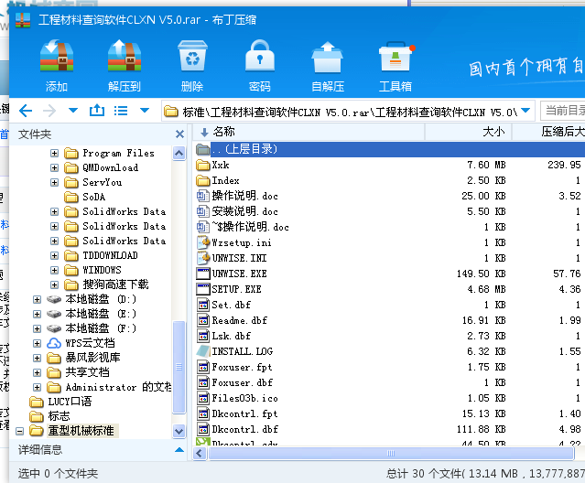Image resolution: width=585 pixels, height=483 pixels.
Task: Select the ..(上层目录) parent row
Action: (x=390, y=149)
